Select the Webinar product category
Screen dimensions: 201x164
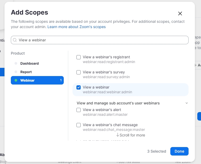point(28,80)
